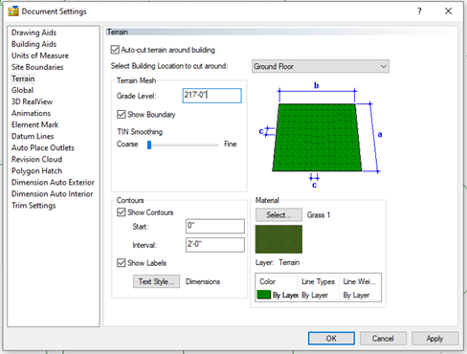Select Polygon Hatch in the list
Viewport: 467px width, 354px height.
[36, 170]
